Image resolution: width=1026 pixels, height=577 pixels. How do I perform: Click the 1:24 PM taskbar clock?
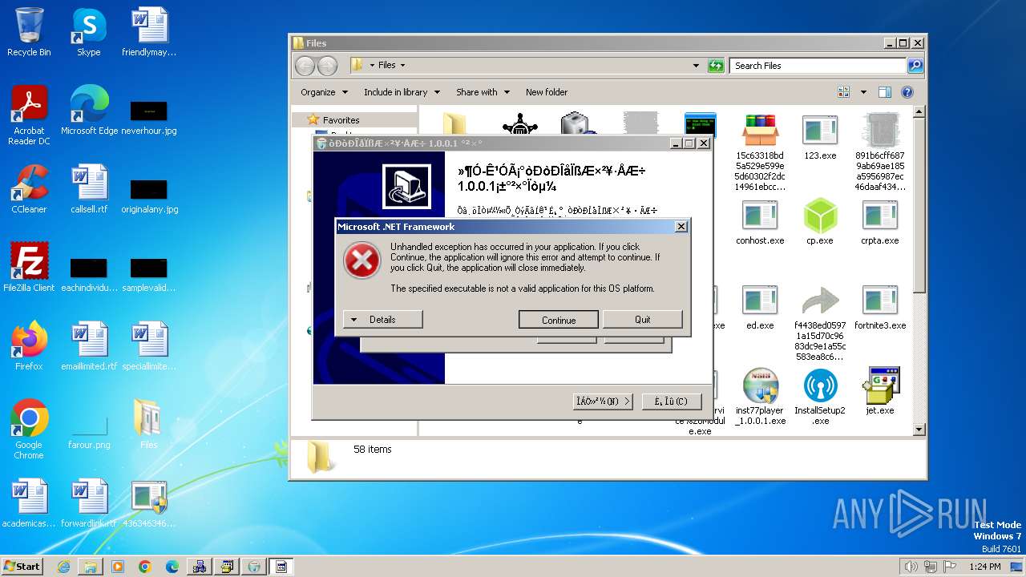coord(984,567)
